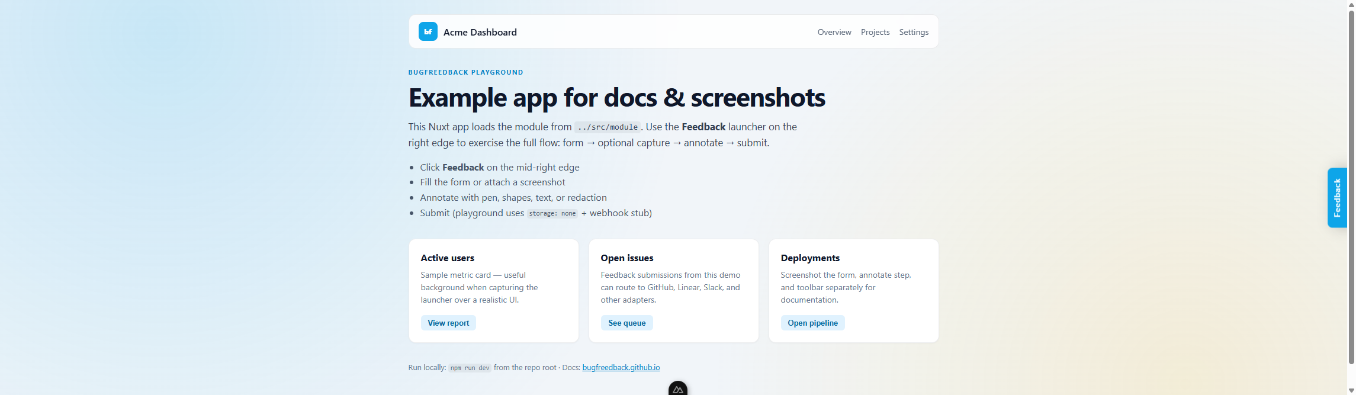Click the 'npm run dev' code snippet
Screen dimensions: 1356x395
[x=470, y=368]
